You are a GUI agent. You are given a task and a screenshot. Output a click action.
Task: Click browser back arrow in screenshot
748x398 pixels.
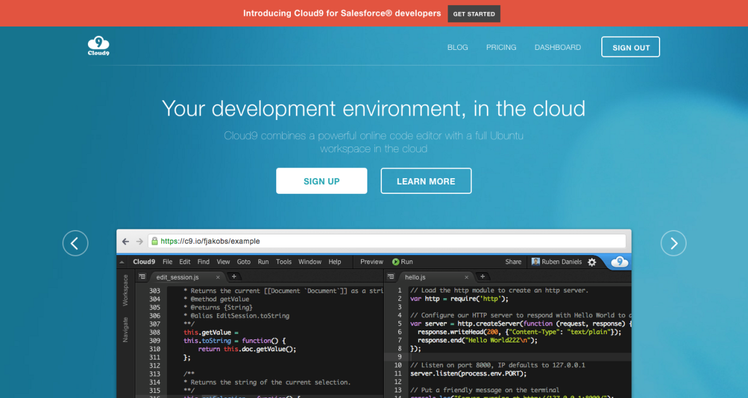pos(125,241)
